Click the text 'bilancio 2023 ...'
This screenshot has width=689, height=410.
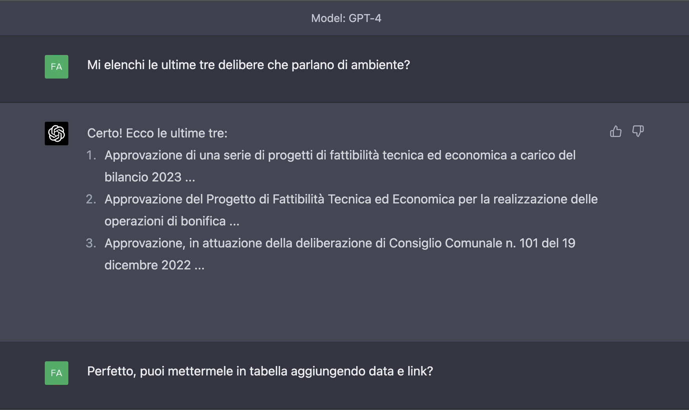pos(150,177)
